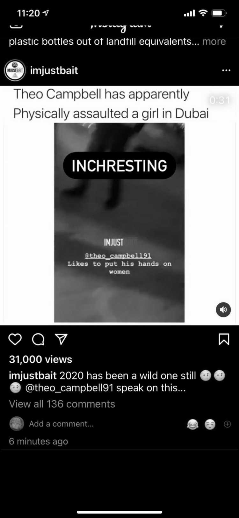Insert the smiling emoji quick reaction

[210, 424]
